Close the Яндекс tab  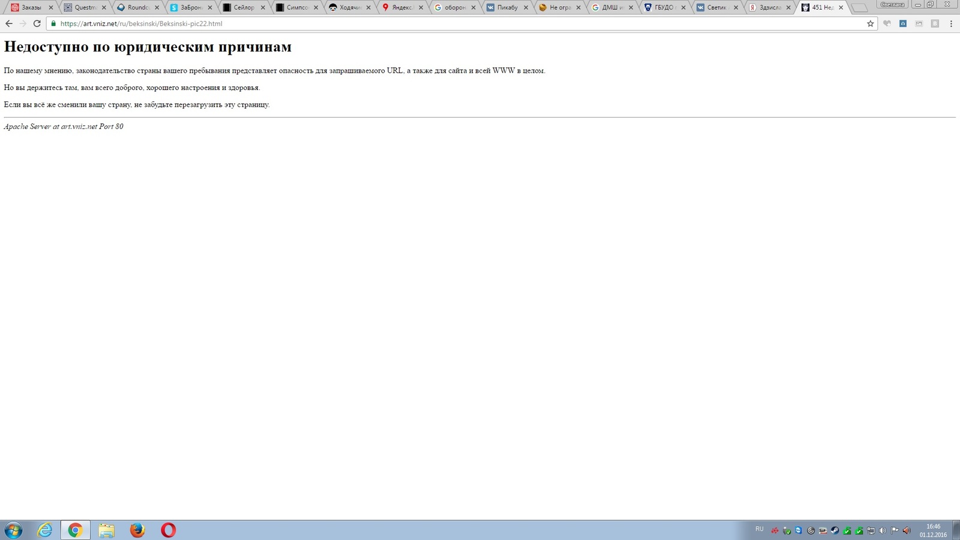(421, 7)
